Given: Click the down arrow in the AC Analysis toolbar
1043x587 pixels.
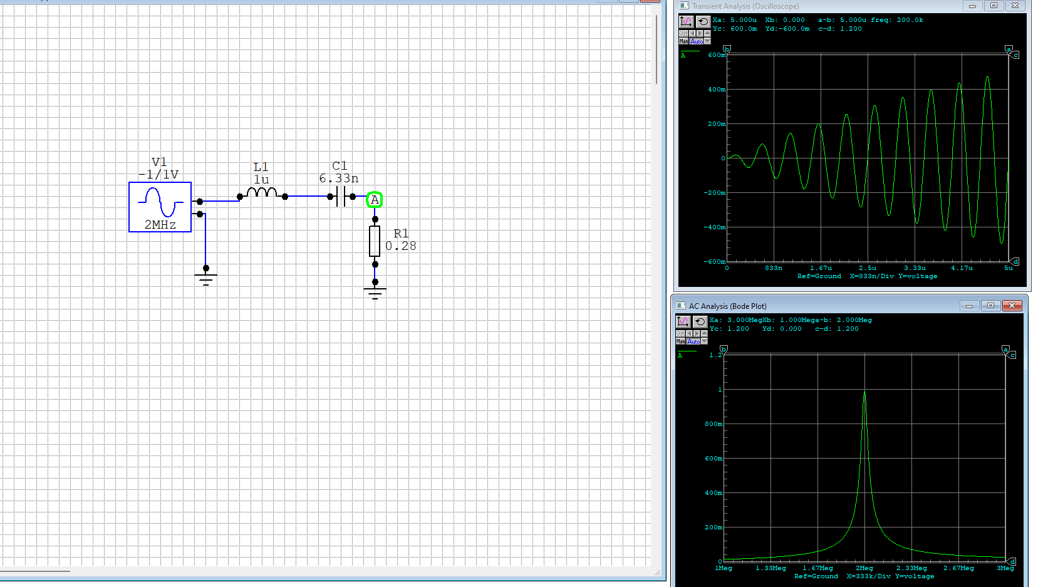Looking at the screenshot, I should tap(704, 341).
